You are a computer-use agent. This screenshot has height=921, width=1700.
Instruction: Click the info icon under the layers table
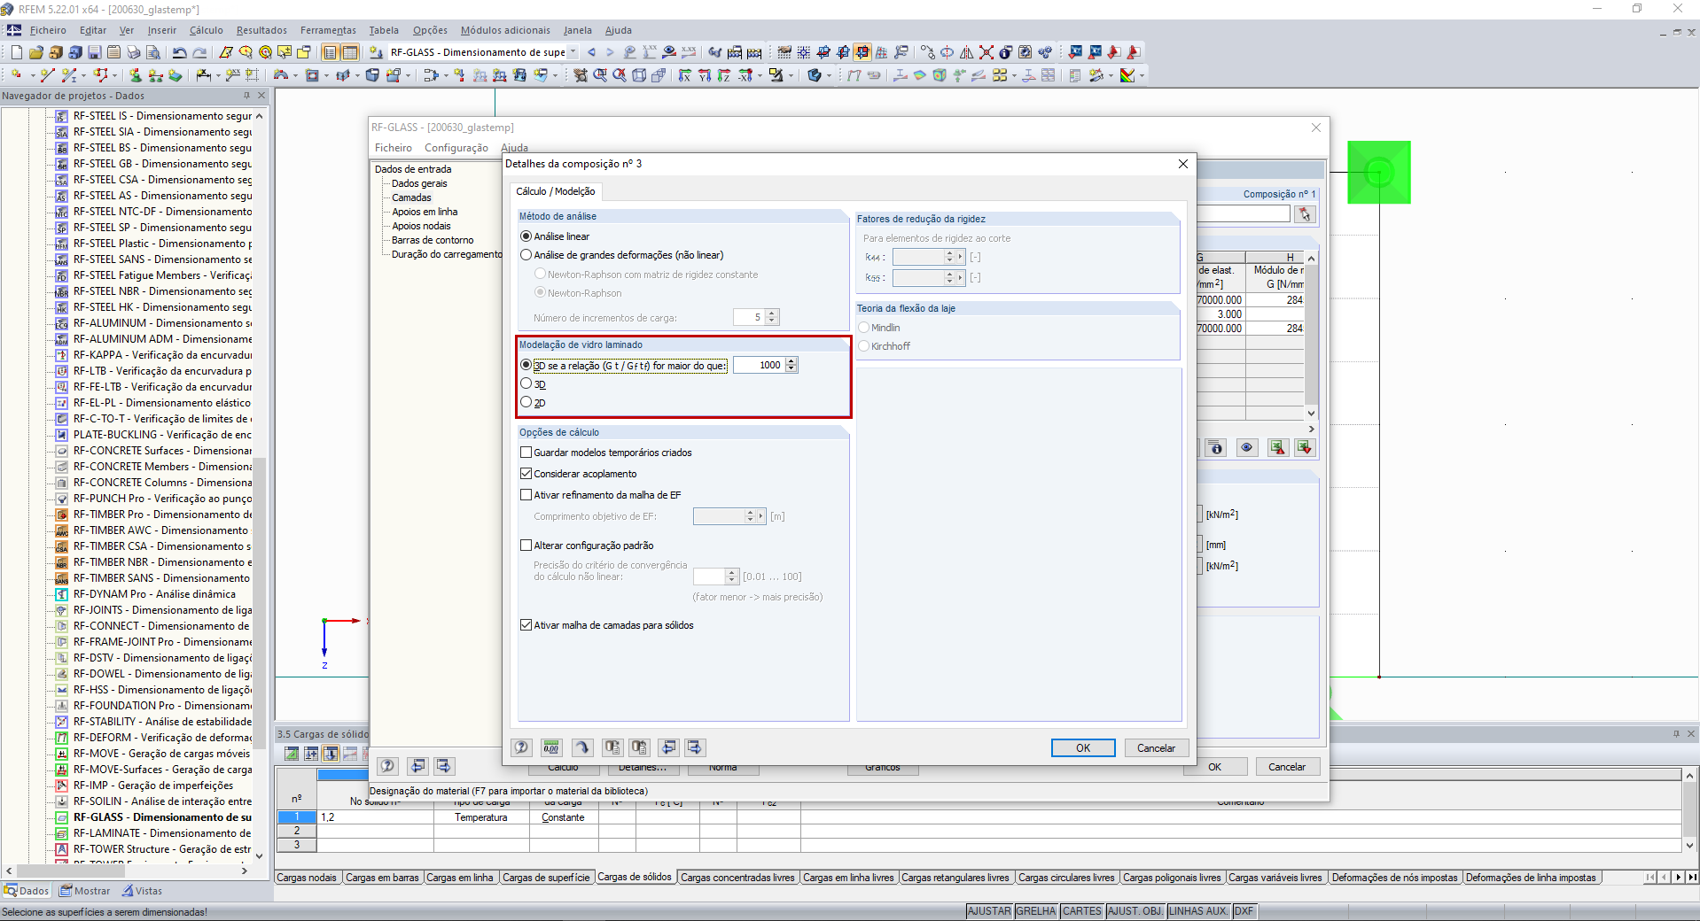coord(1216,448)
